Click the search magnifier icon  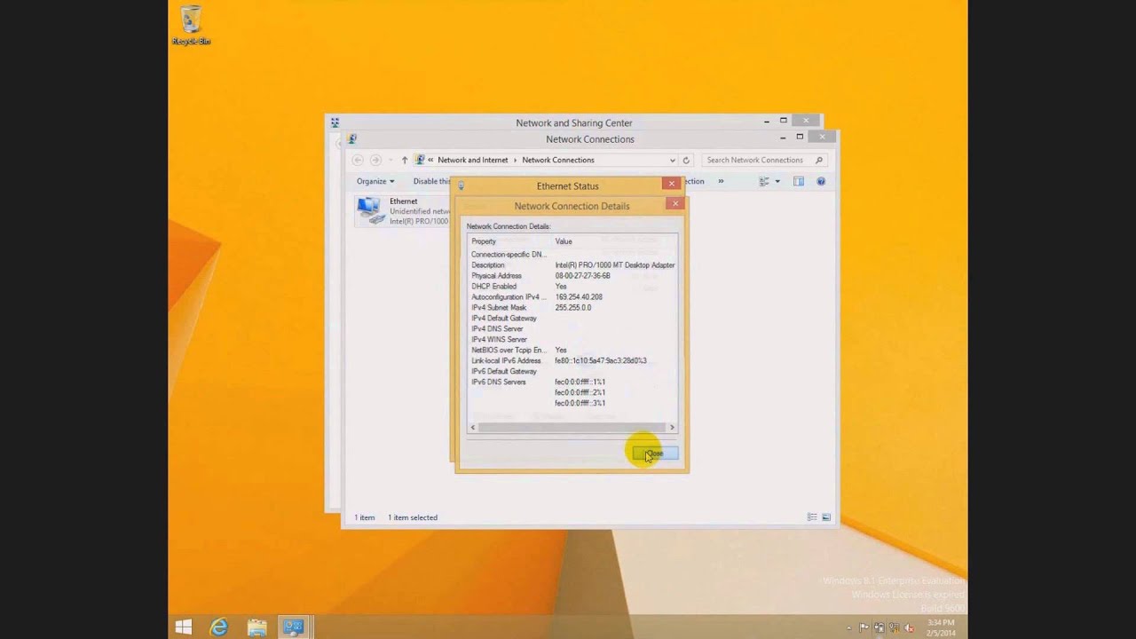tap(818, 160)
